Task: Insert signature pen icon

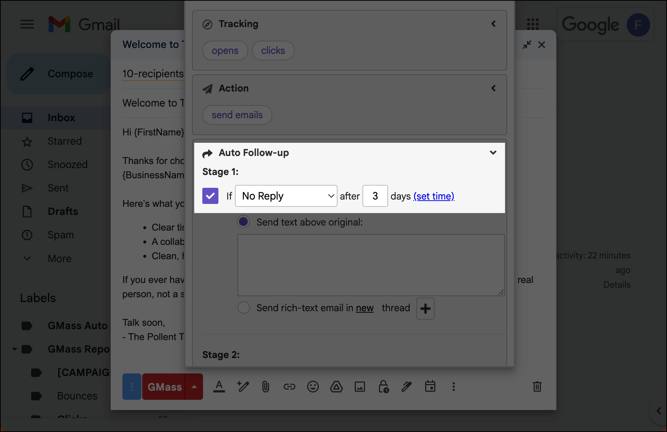Action: tap(407, 387)
